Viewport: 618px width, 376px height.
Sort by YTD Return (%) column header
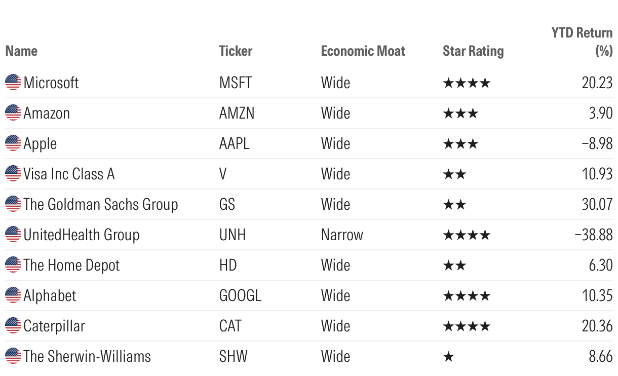pos(582,42)
